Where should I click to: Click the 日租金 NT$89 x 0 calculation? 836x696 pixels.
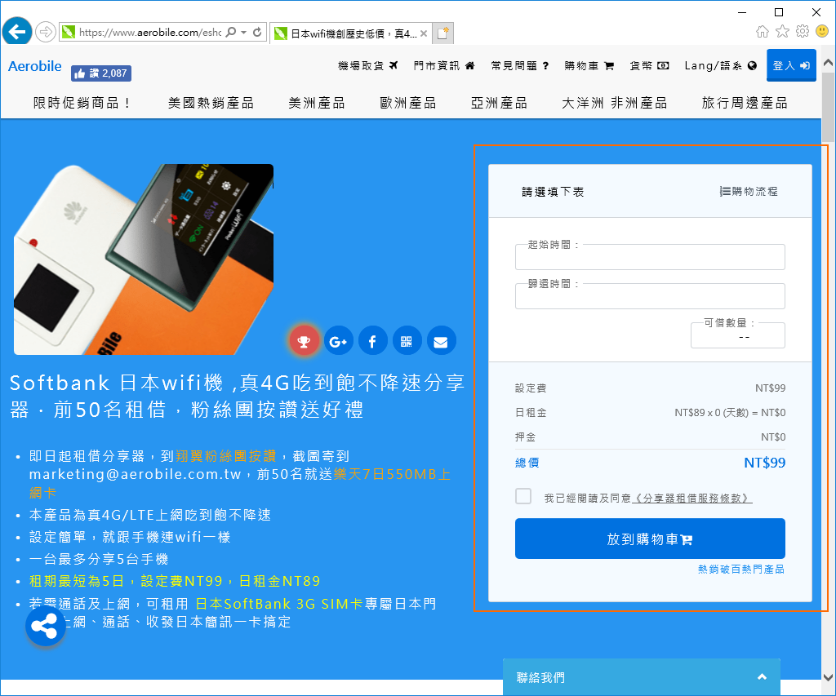pos(730,413)
